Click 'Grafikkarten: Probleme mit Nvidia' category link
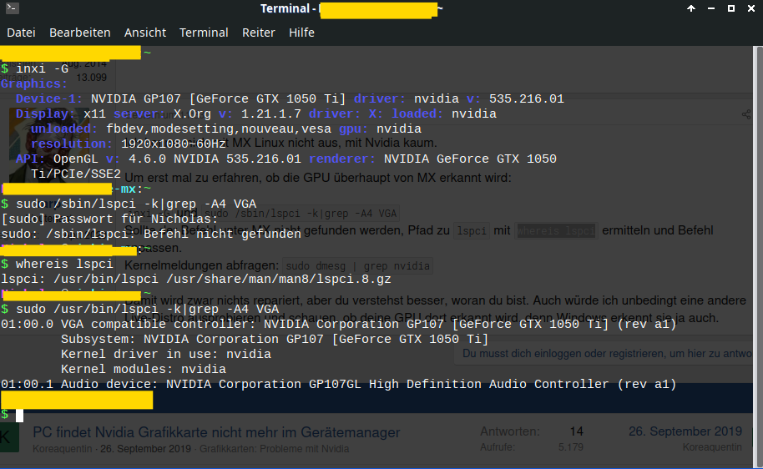Viewport: 763px width, 469px height. click(275, 449)
